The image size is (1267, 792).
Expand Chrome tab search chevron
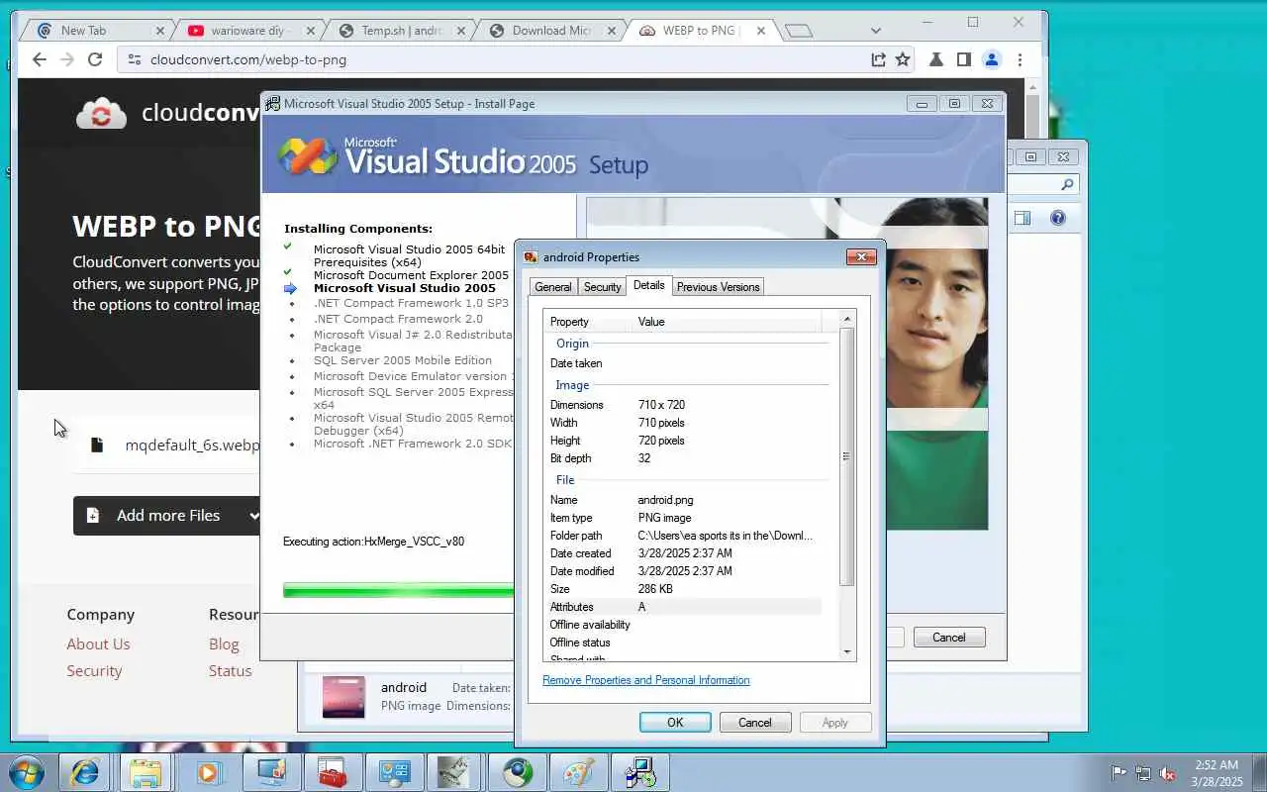[x=875, y=31]
